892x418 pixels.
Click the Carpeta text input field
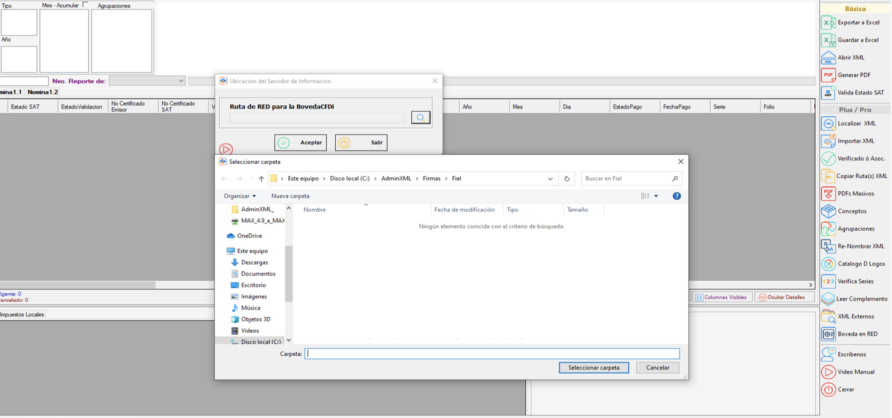(492, 354)
